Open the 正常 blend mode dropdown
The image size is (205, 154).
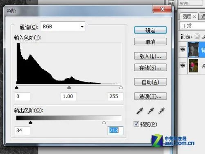coord(192,26)
